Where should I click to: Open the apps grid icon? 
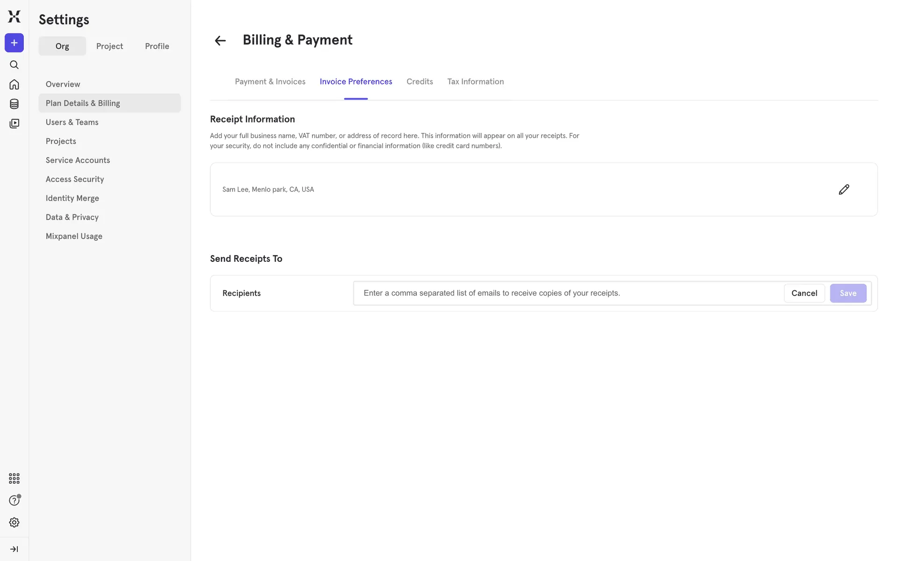pyautogui.click(x=14, y=478)
